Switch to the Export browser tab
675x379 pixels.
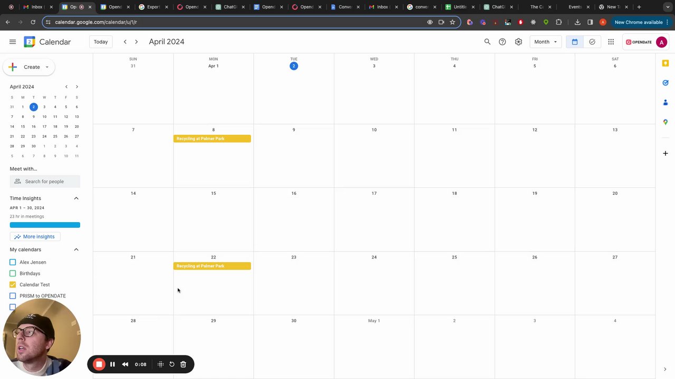tap(153, 7)
